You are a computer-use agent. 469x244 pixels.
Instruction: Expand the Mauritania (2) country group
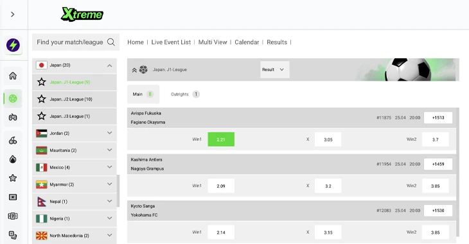coord(75,150)
